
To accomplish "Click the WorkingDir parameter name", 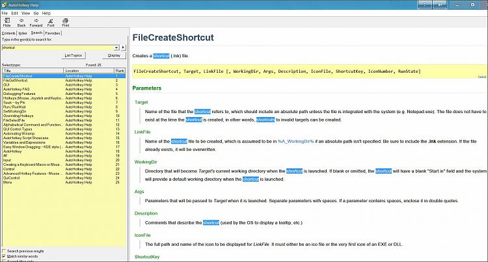I will [x=146, y=162].
